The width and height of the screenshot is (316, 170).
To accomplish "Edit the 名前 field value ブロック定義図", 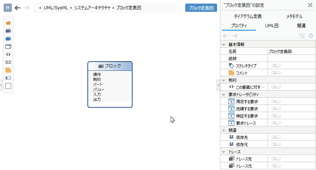I will click(x=291, y=52).
